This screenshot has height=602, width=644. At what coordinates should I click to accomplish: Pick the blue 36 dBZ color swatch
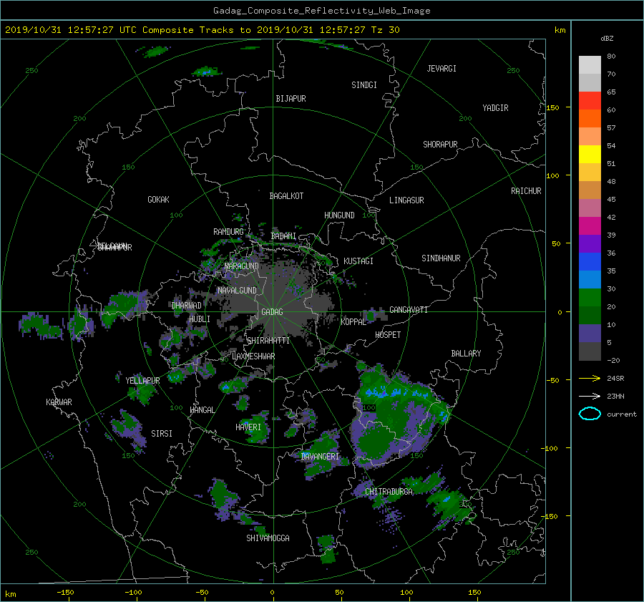point(590,261)
